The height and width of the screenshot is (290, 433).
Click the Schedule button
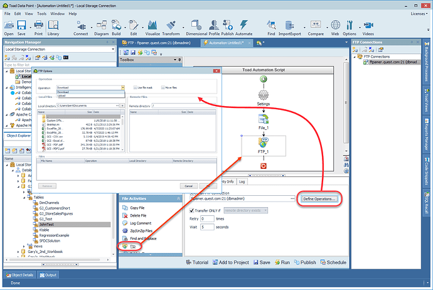pos(333,262)
